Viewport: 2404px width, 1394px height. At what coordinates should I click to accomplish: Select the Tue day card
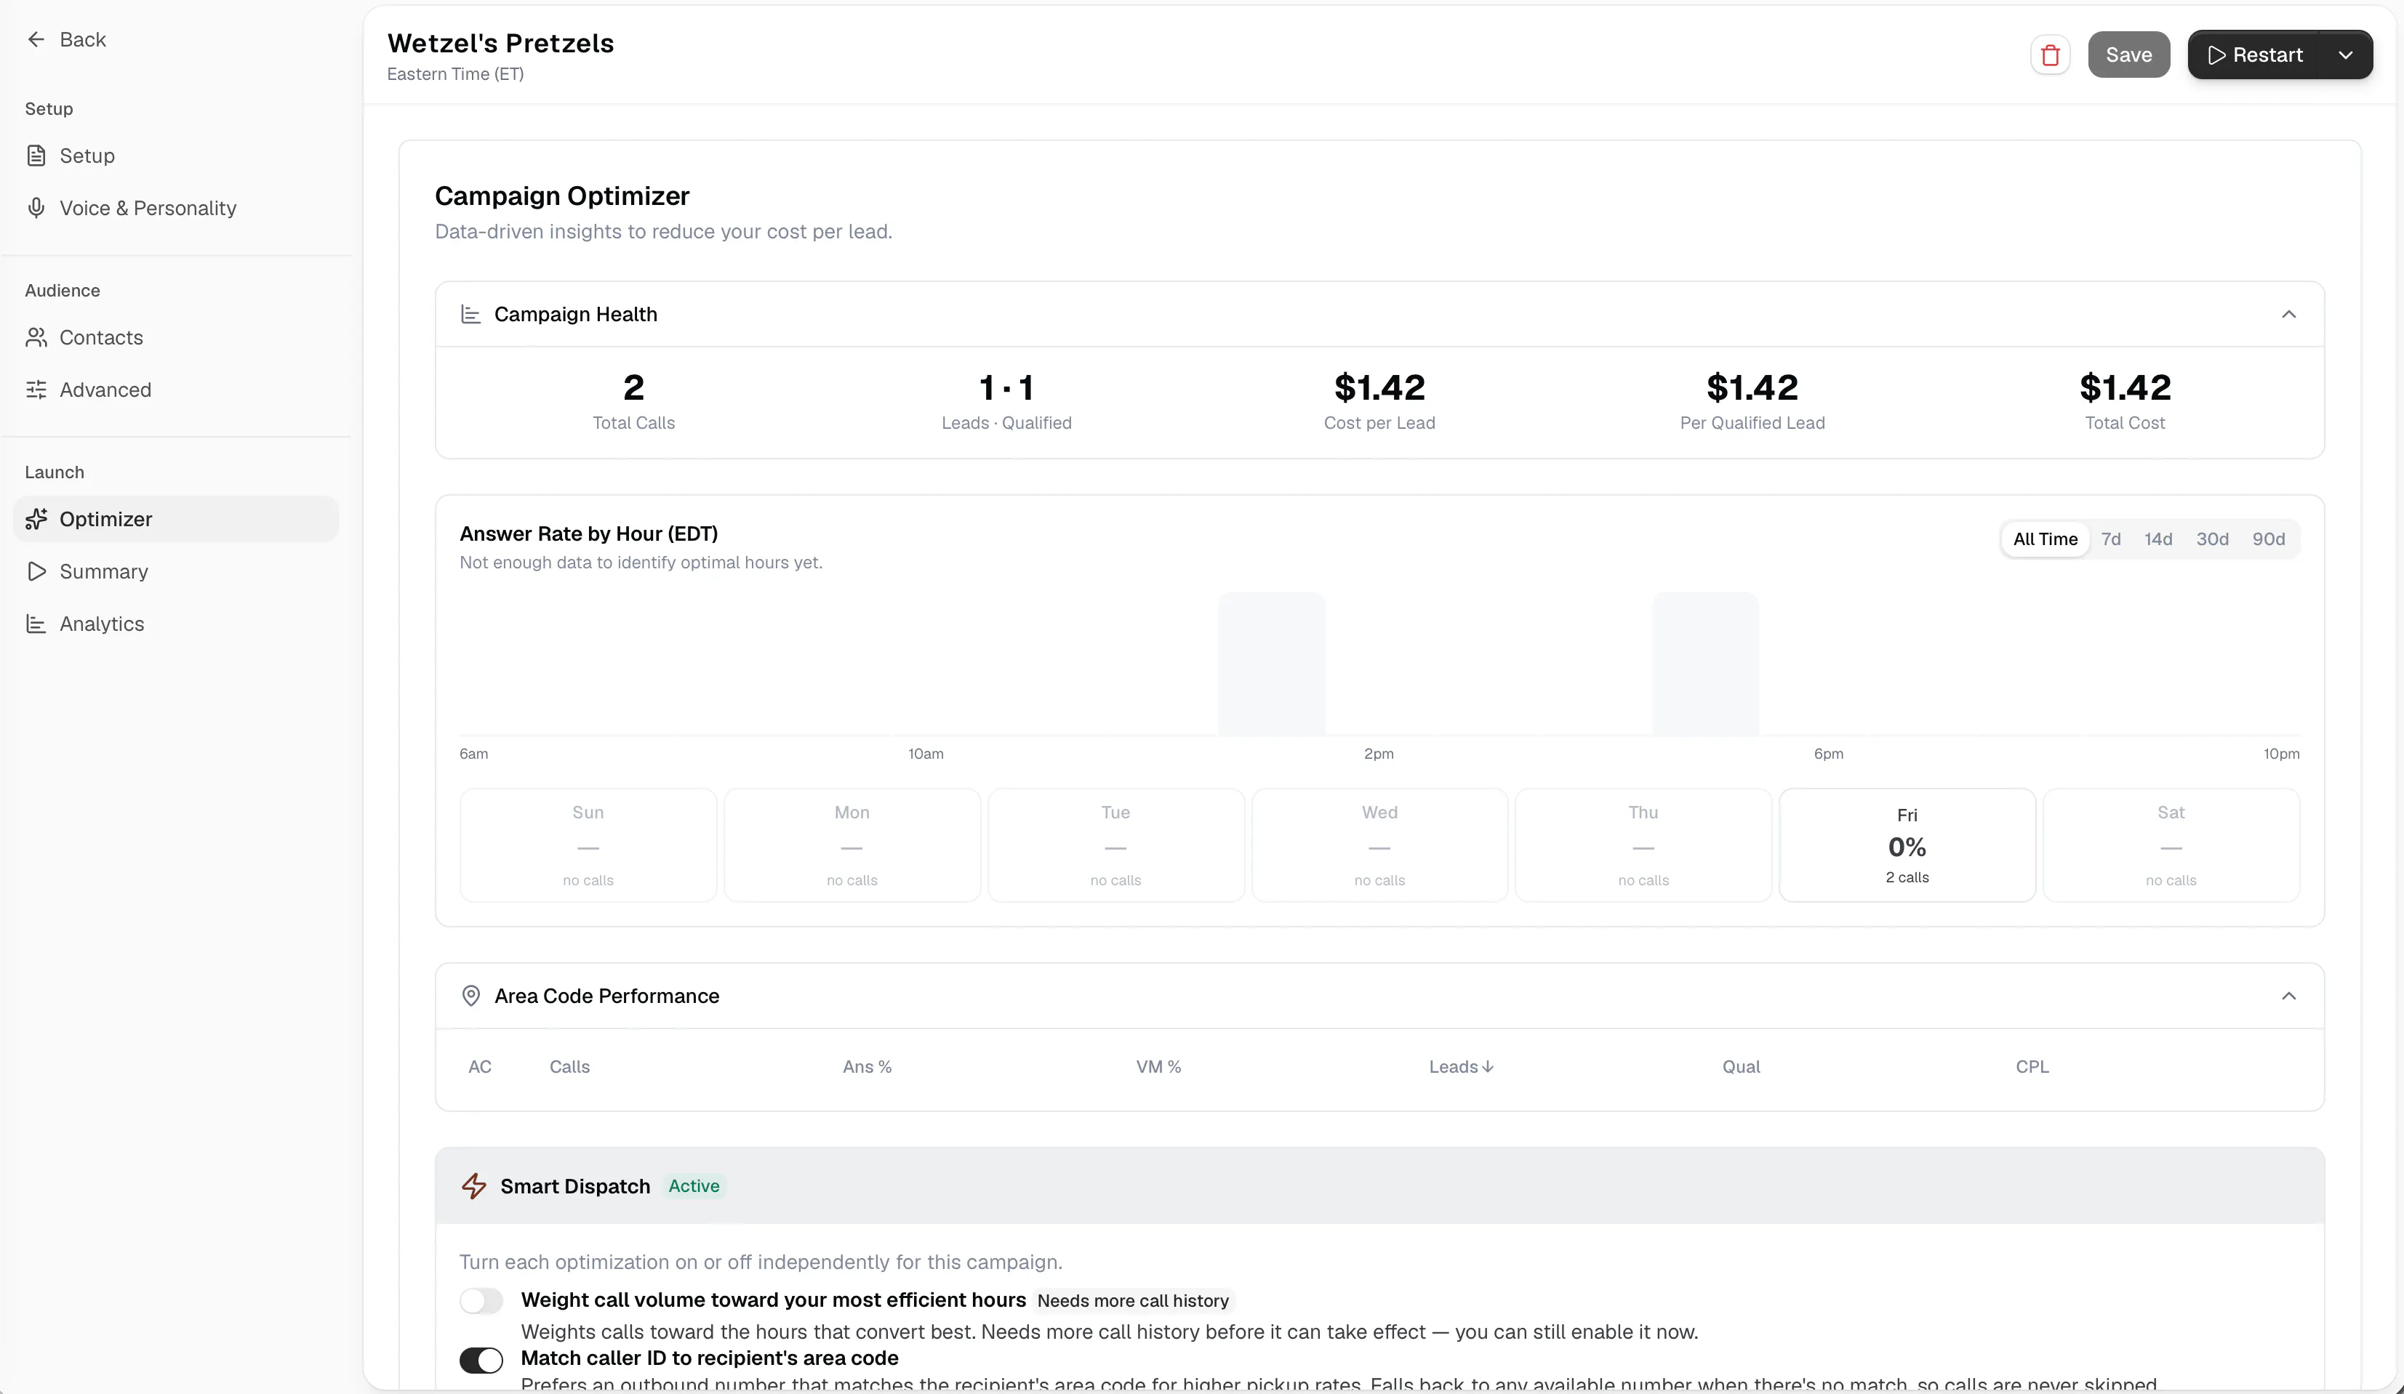click(1115, 845)
